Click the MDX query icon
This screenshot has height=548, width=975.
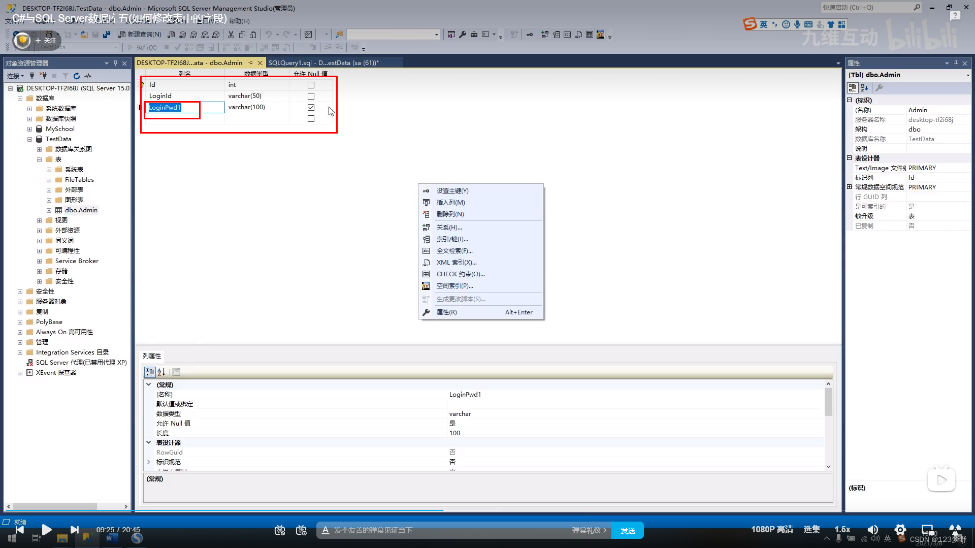pyautogui.click(x=182, y=35)
